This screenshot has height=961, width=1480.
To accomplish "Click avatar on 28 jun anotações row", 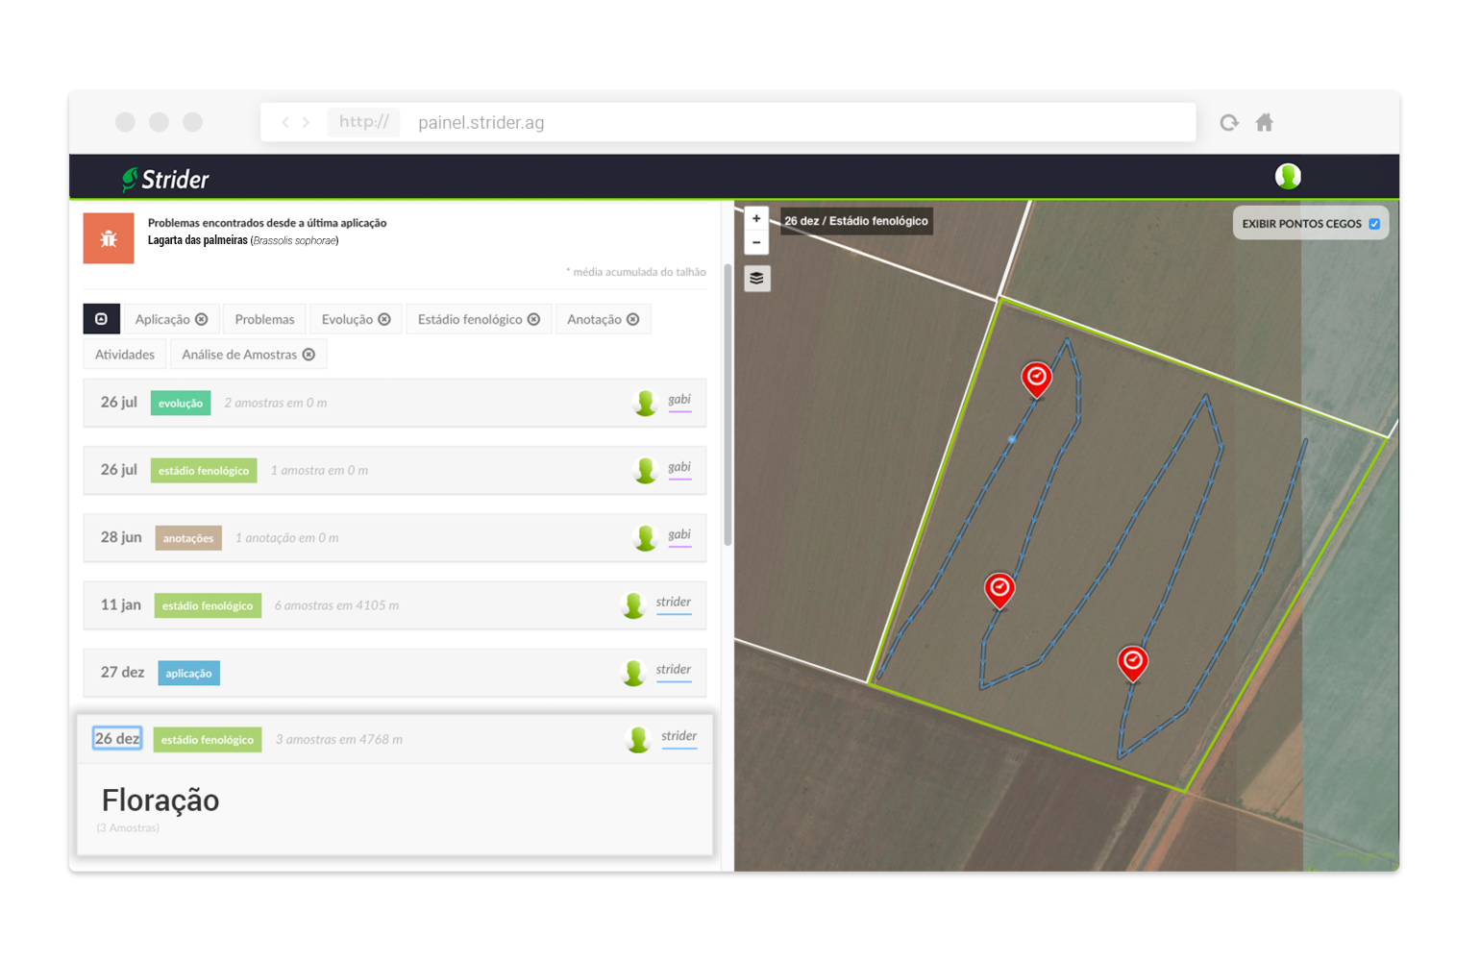I will pos(646,538).
